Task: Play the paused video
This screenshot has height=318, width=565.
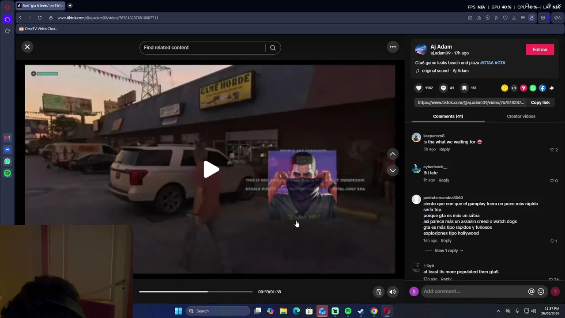Action: (x=211, y=170)
